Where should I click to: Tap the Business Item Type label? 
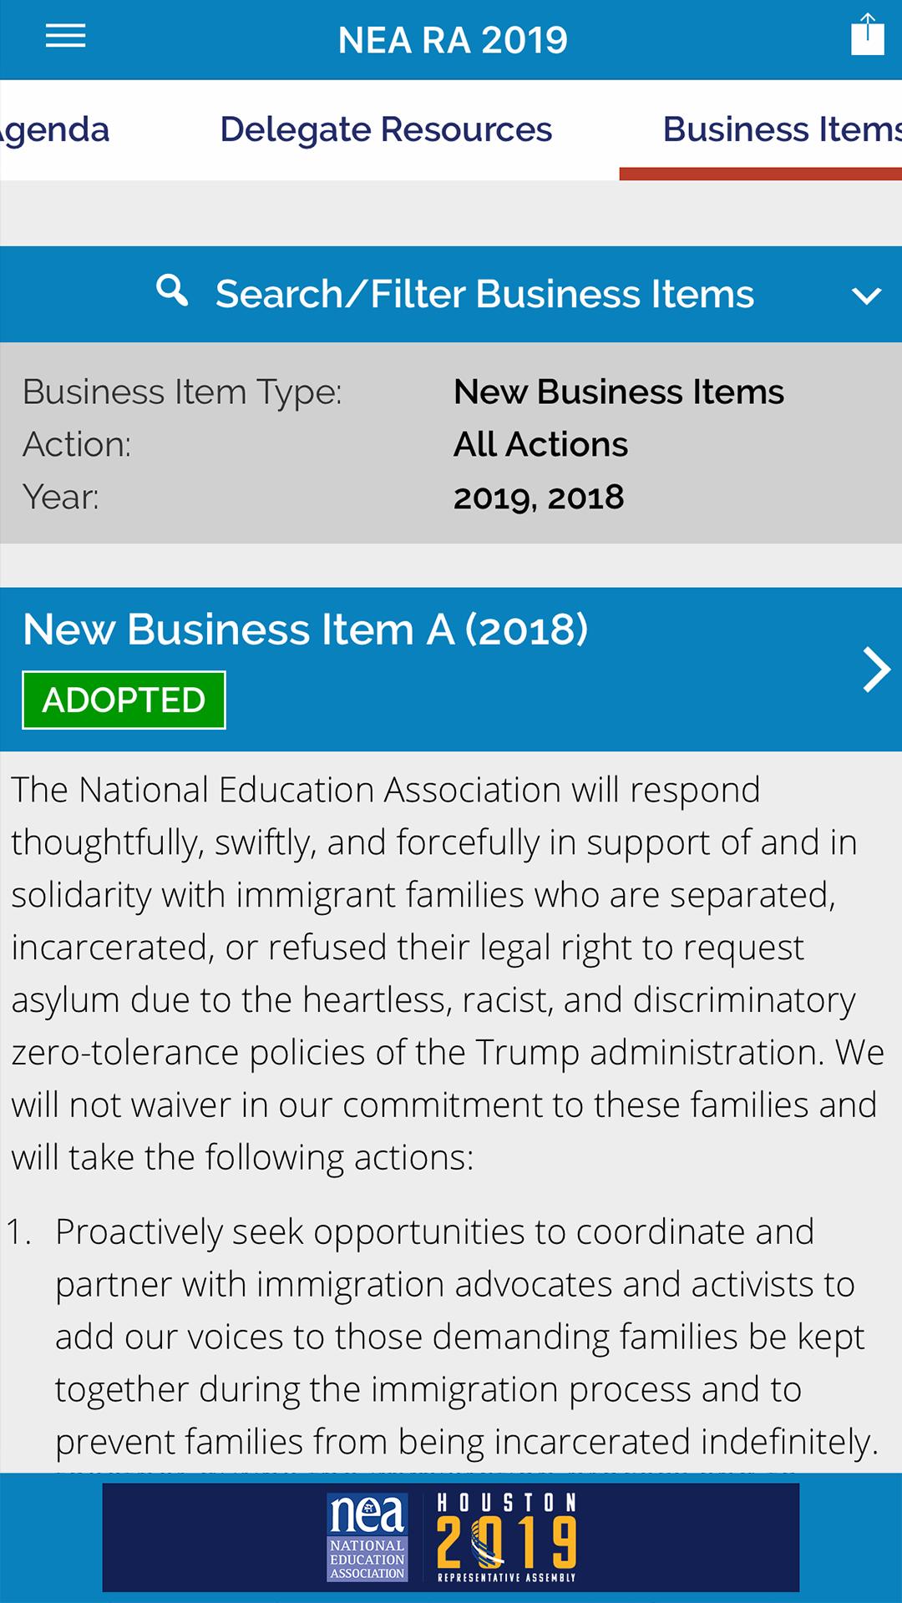pos(182,392)
